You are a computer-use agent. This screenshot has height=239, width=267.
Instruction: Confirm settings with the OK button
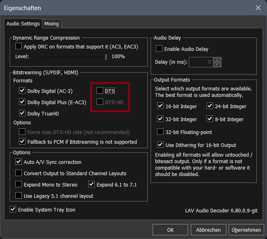tap(170, 230)
